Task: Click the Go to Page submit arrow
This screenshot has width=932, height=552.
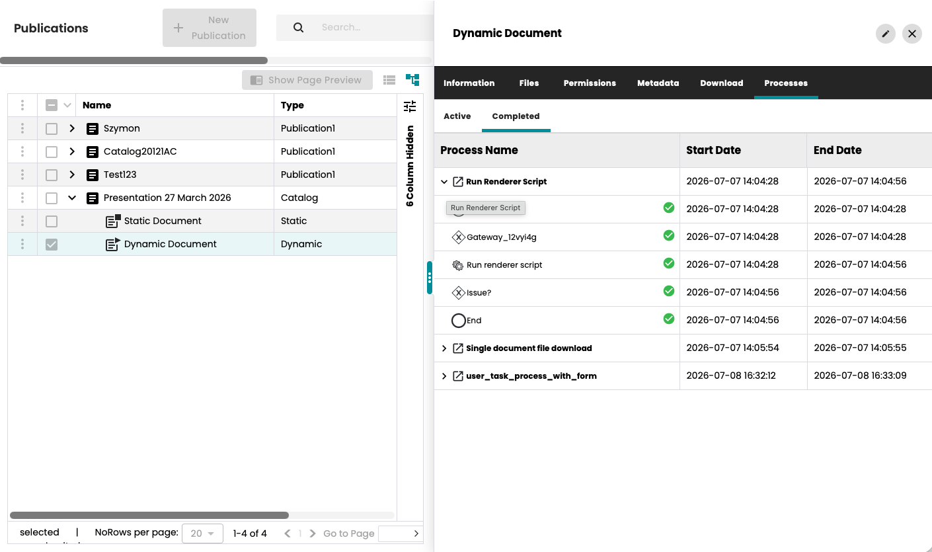Action: (416, 533)
